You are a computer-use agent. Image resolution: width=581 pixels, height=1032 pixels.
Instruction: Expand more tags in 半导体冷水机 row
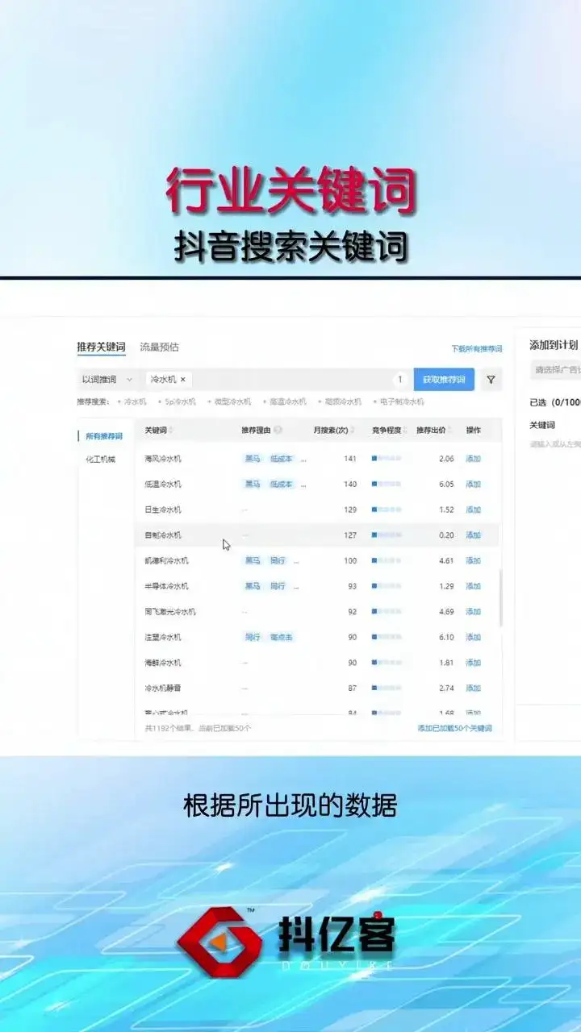[296, 586]
